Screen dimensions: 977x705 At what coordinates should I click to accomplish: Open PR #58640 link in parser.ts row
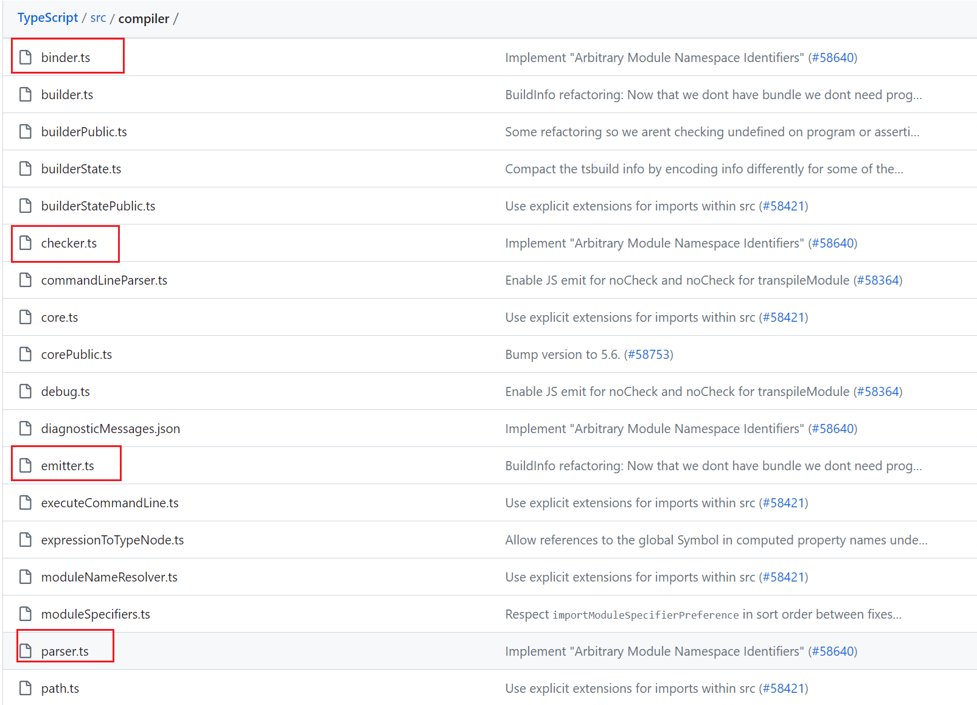click(833, 651)
